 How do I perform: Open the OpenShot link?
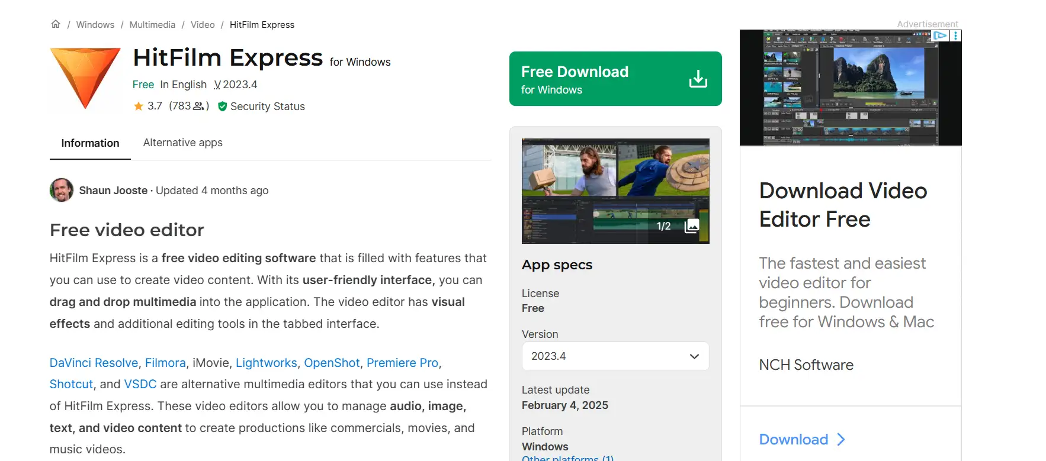[x=332, y=363]
